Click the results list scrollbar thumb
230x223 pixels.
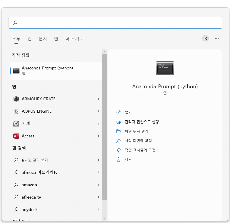pyautogui.click(x=105, y=127)
